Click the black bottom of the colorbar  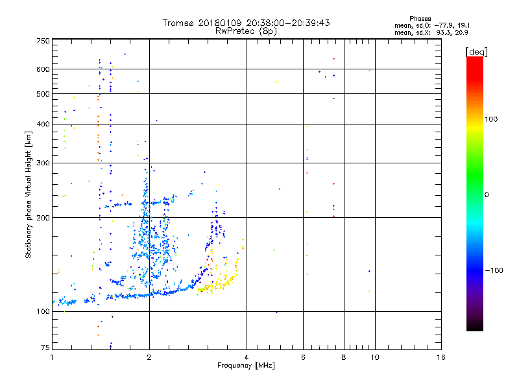click(x=475, y=326)
